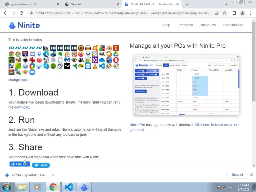Close the downloads bar
The height and width of the screenshot is (192, 256).
(x=251, y=175)
